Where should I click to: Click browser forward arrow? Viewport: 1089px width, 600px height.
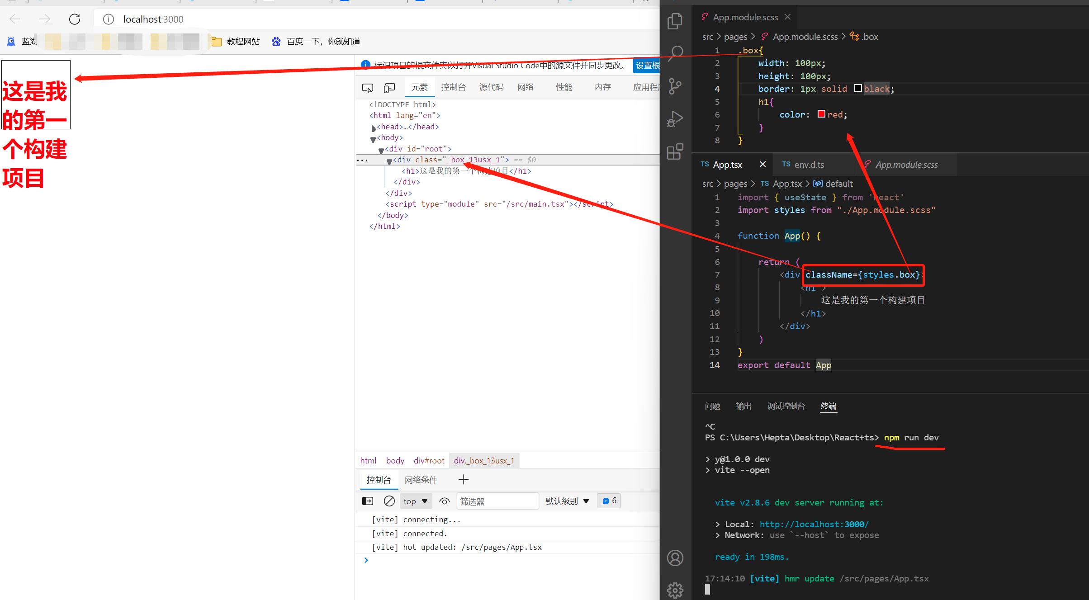click(45, 19)
